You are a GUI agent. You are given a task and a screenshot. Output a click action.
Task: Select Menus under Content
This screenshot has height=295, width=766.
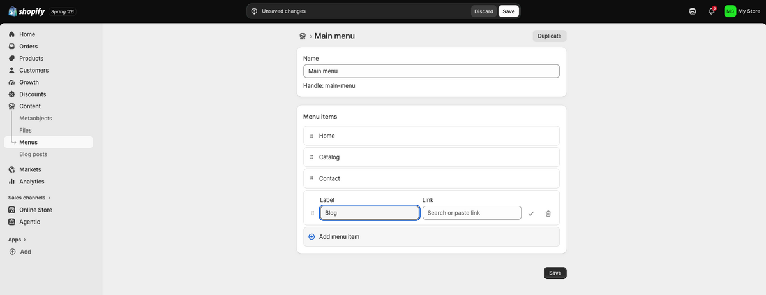coord(49,142)
